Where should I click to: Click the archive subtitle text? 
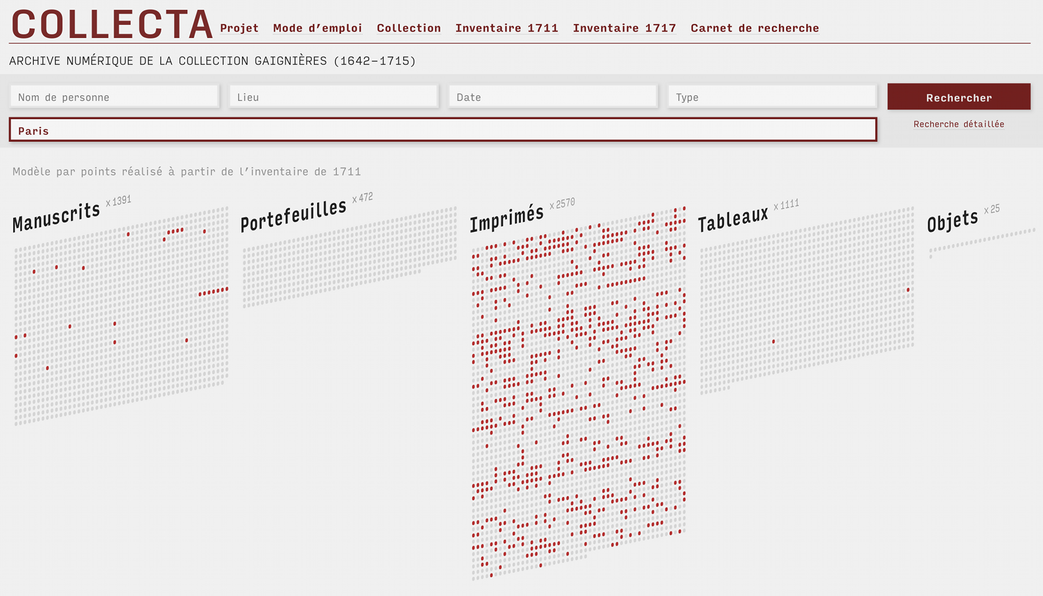click(212, 61)
